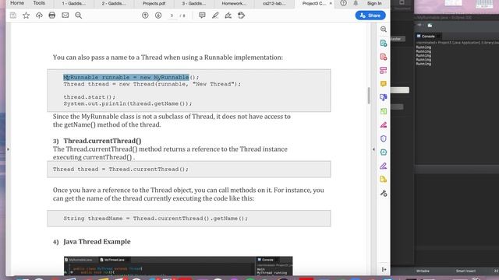Open the purple Fill & Sign pen icon
This screenshot has width=499, height=280.
[384, 166]
